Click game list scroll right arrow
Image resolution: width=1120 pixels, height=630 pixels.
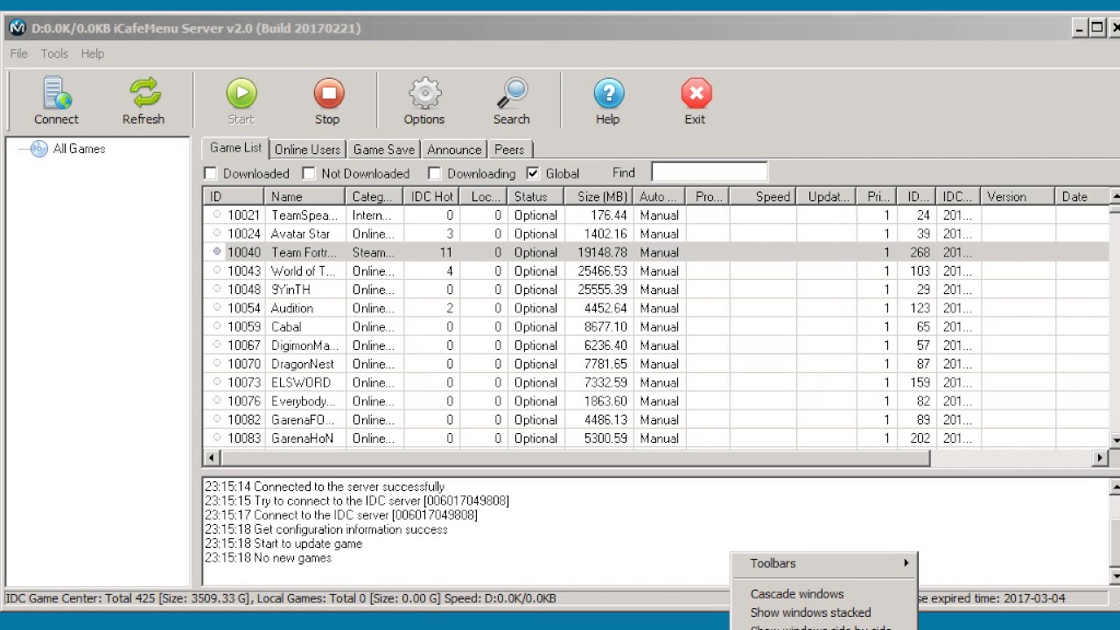pyautogui.click(x=1101, y=458)
